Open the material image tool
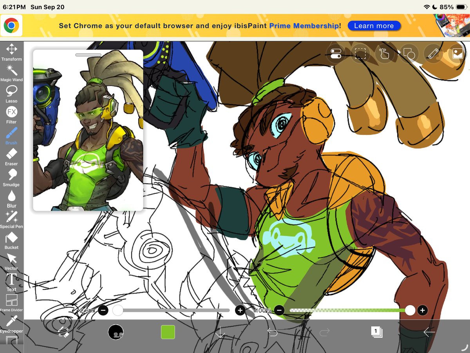470x353 pixels. pos(457,54)
